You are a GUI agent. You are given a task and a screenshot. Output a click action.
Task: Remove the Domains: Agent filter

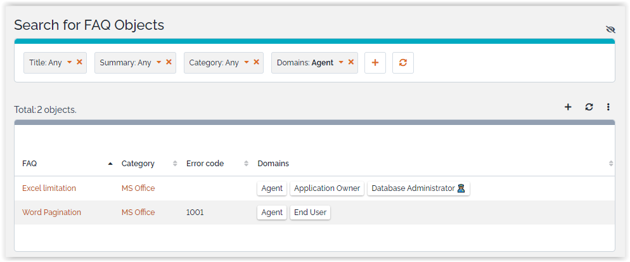[x=350, y=62]
